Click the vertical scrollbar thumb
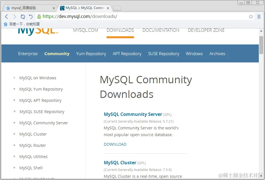This screenshot has height=180, width=265. click(261, 45)
